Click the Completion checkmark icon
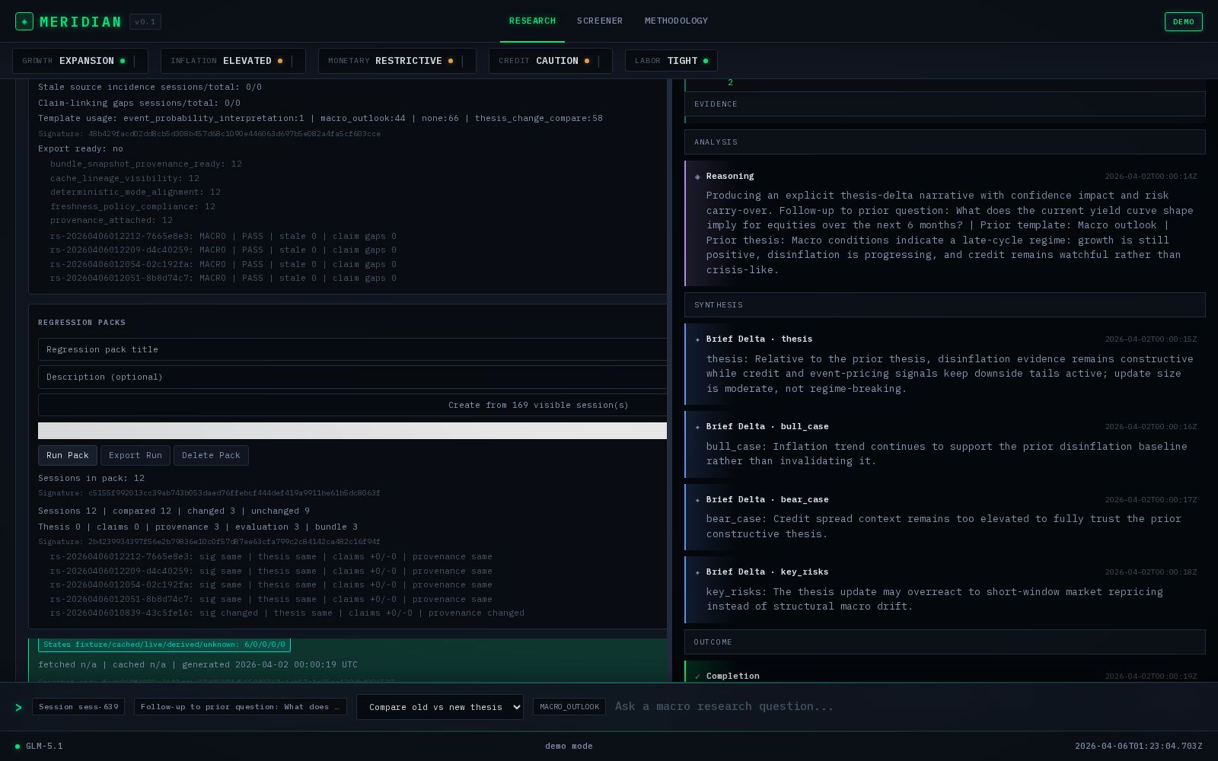This screenshot has width=1218, height=761. 697,677
